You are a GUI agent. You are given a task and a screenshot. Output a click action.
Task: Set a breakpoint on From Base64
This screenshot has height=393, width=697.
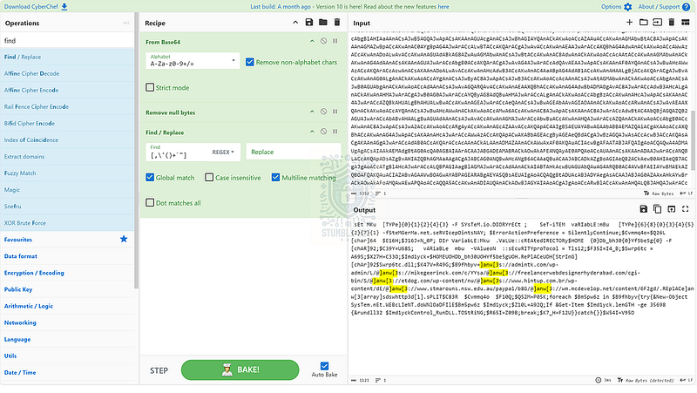pos(335,41)
